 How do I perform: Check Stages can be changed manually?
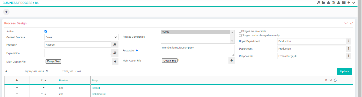pos(240,36)
